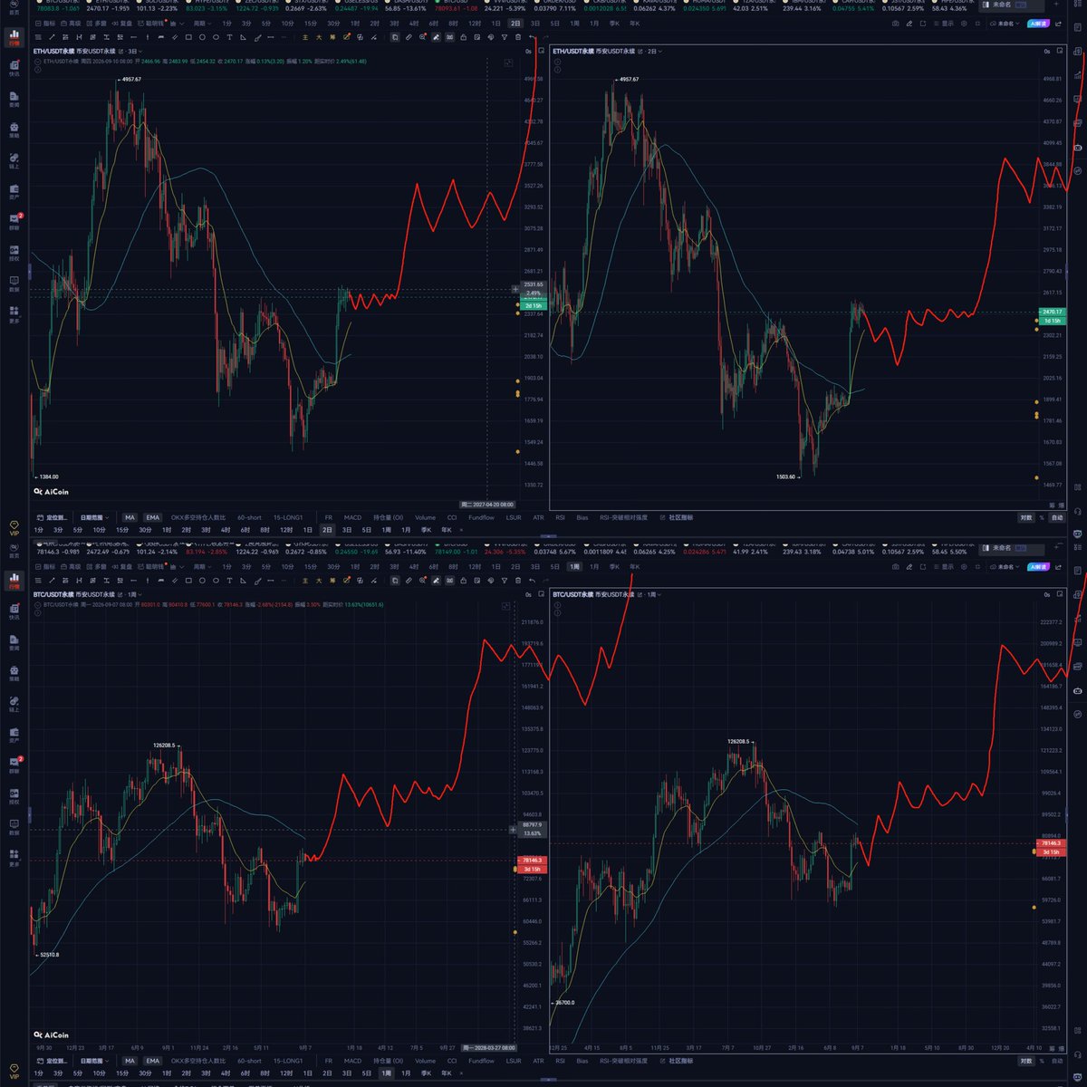Screen dimensions: 1087x1087
Task: Click the AI解读 button in the ETH screen
Action: [x=1036, y=24]
